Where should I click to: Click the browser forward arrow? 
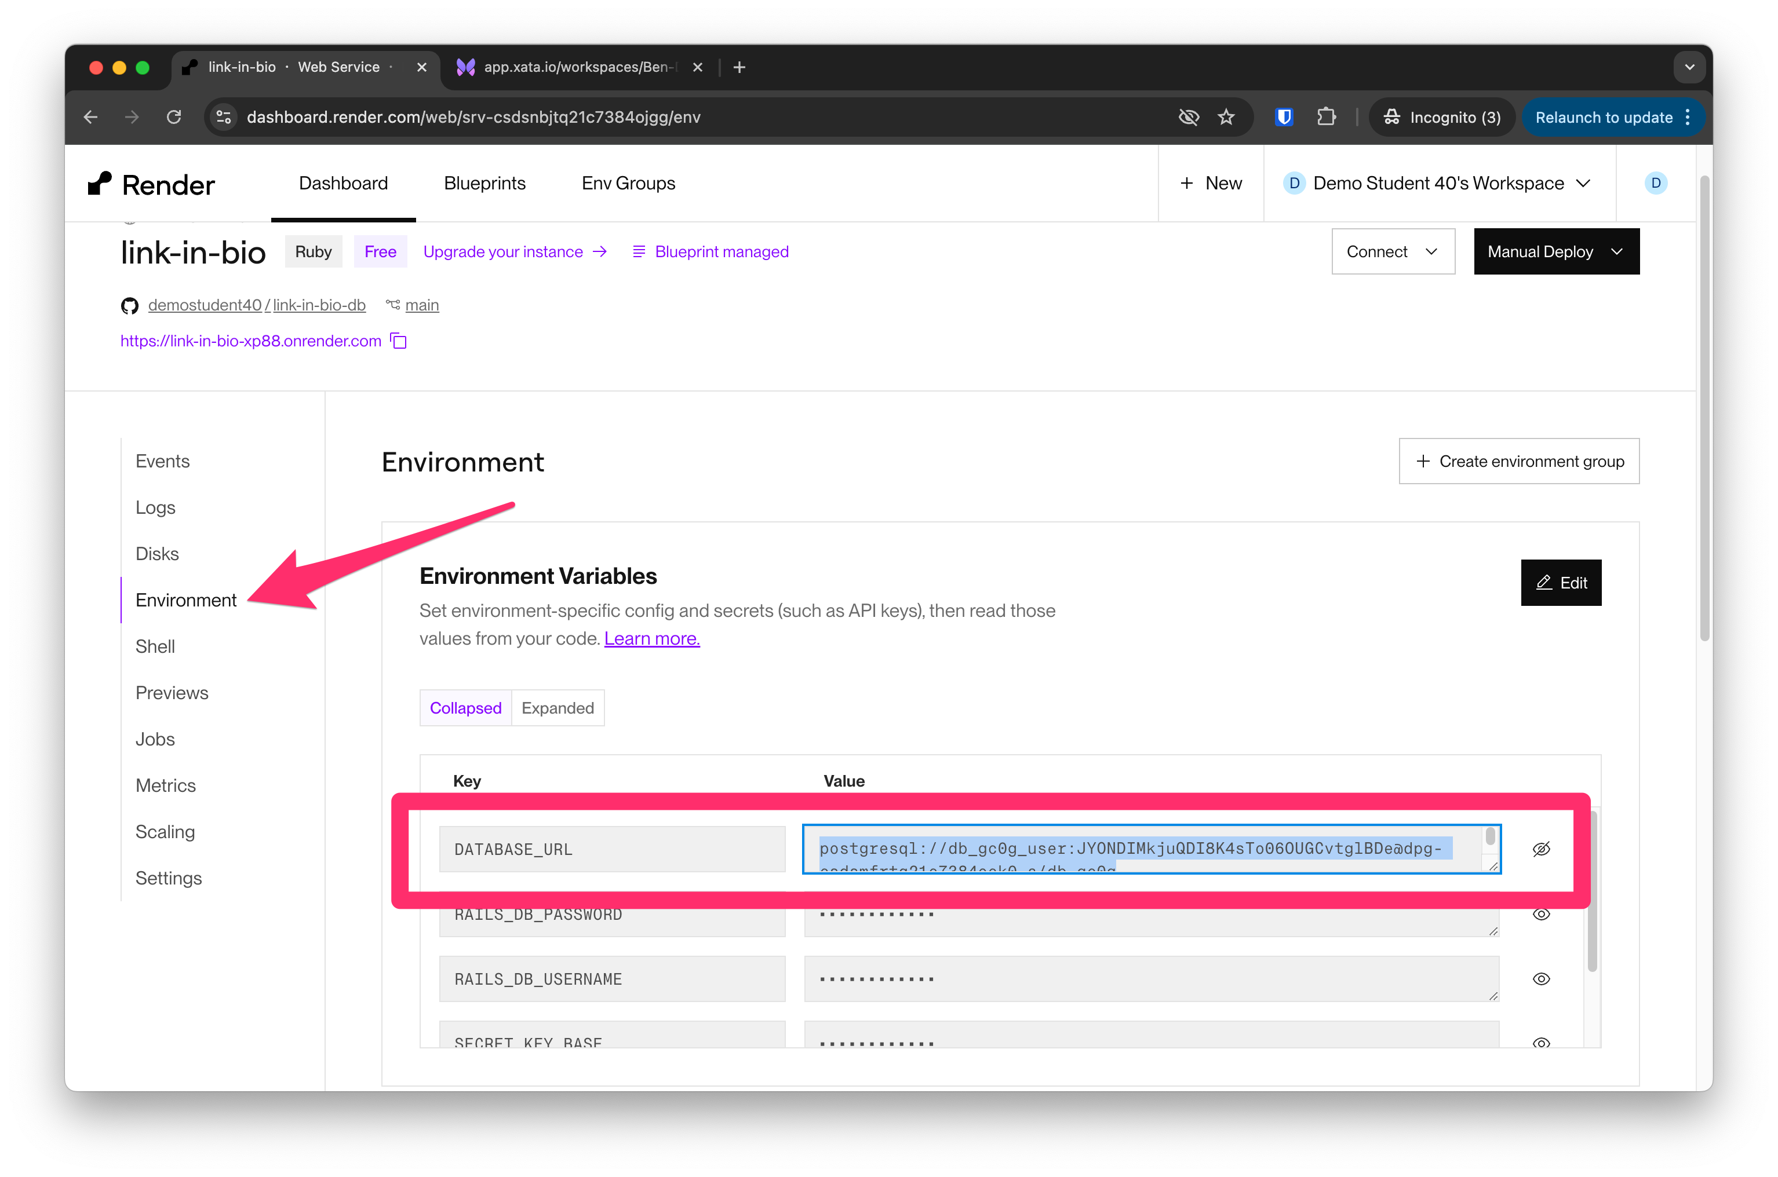(132, 117)
